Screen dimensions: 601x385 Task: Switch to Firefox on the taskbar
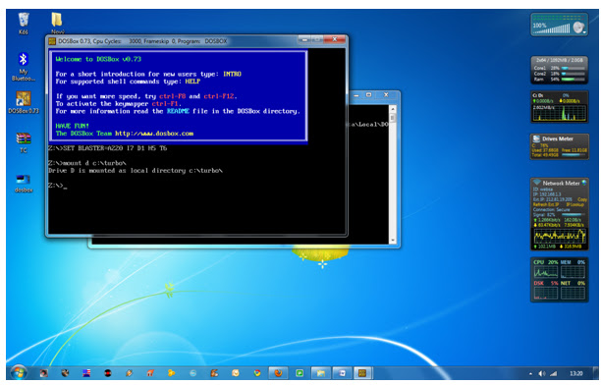click(279, 373)
